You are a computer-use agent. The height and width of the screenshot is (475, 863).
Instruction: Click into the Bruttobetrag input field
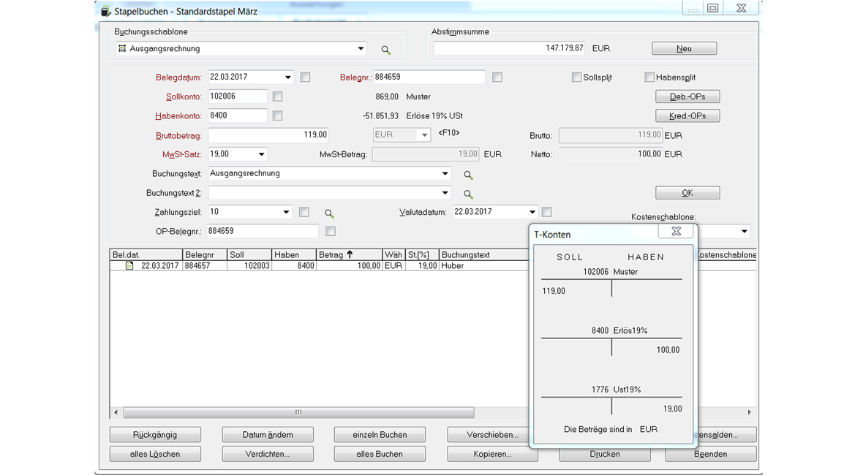pos(268,135)
